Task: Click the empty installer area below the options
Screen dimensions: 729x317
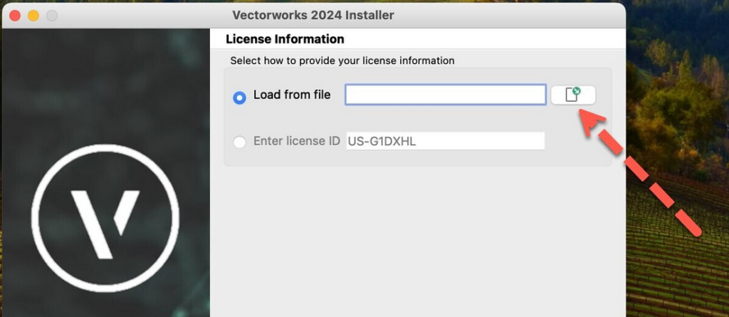Action: (x=416, y=242)
